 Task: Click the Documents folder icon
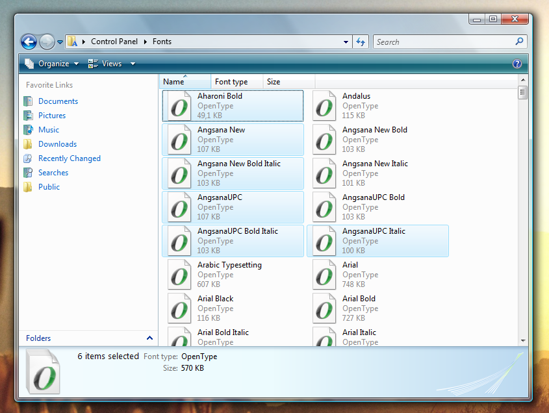click(28, 101)
